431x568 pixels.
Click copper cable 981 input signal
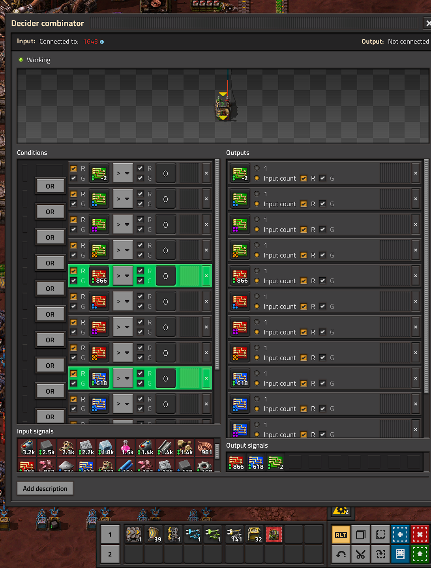click(205, 448)
